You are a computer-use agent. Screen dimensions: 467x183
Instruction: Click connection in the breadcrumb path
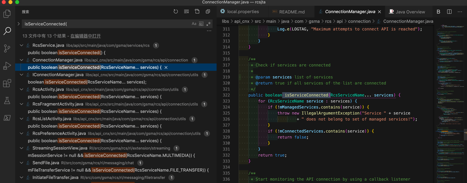[359, 21]
